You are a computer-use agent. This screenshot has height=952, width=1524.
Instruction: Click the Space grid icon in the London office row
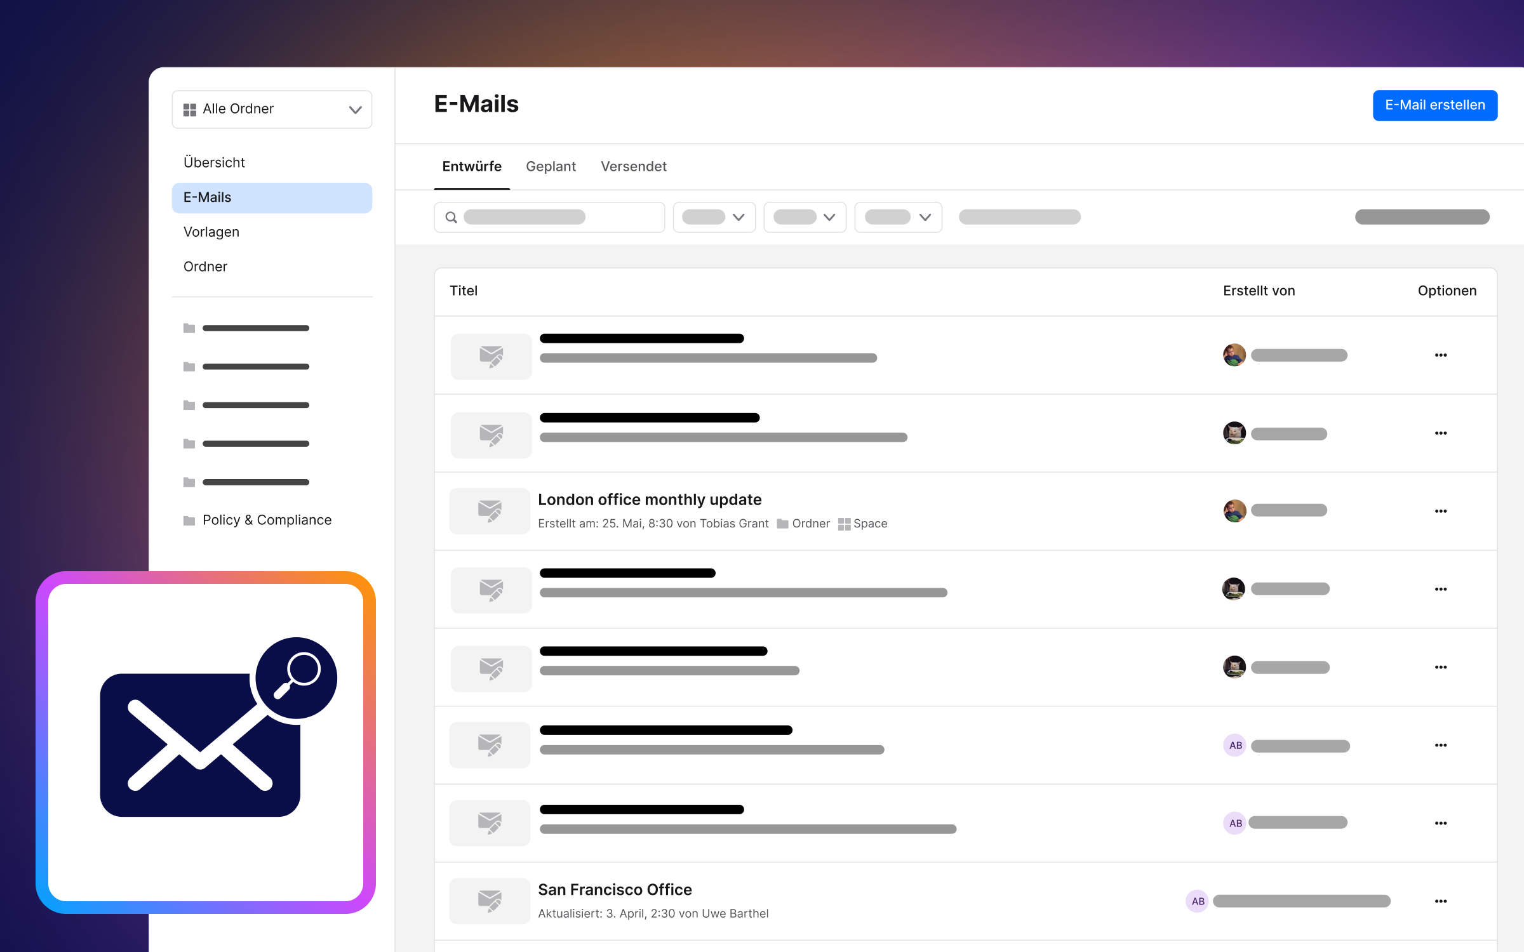click(x=845, y=524)
